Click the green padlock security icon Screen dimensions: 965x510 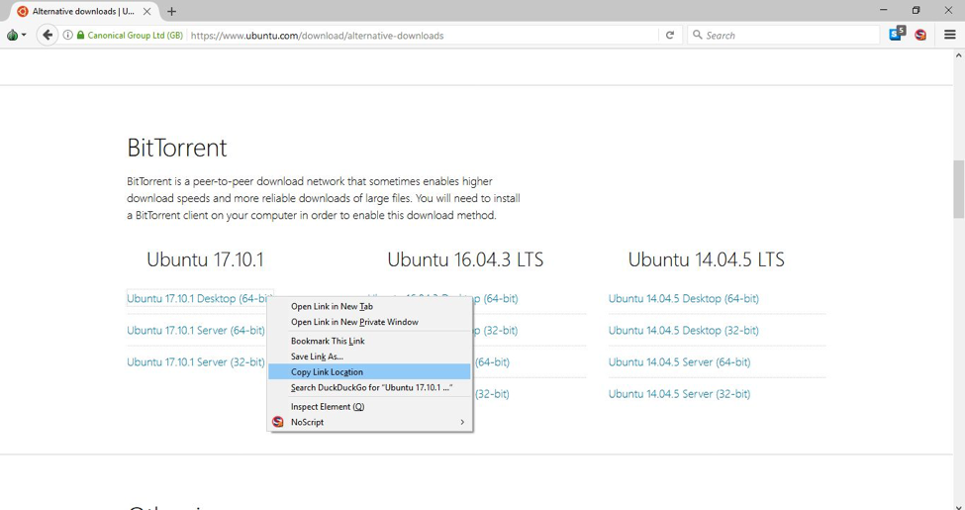click(x=80, y=35)
